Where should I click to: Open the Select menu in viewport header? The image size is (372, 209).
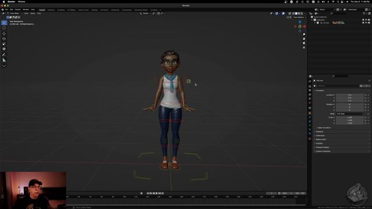click(33, 13)
